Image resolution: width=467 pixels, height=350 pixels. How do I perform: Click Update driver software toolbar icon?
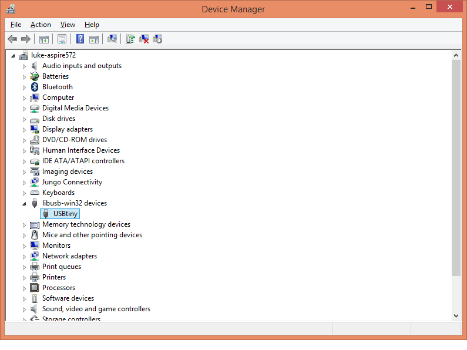[130, 39]
